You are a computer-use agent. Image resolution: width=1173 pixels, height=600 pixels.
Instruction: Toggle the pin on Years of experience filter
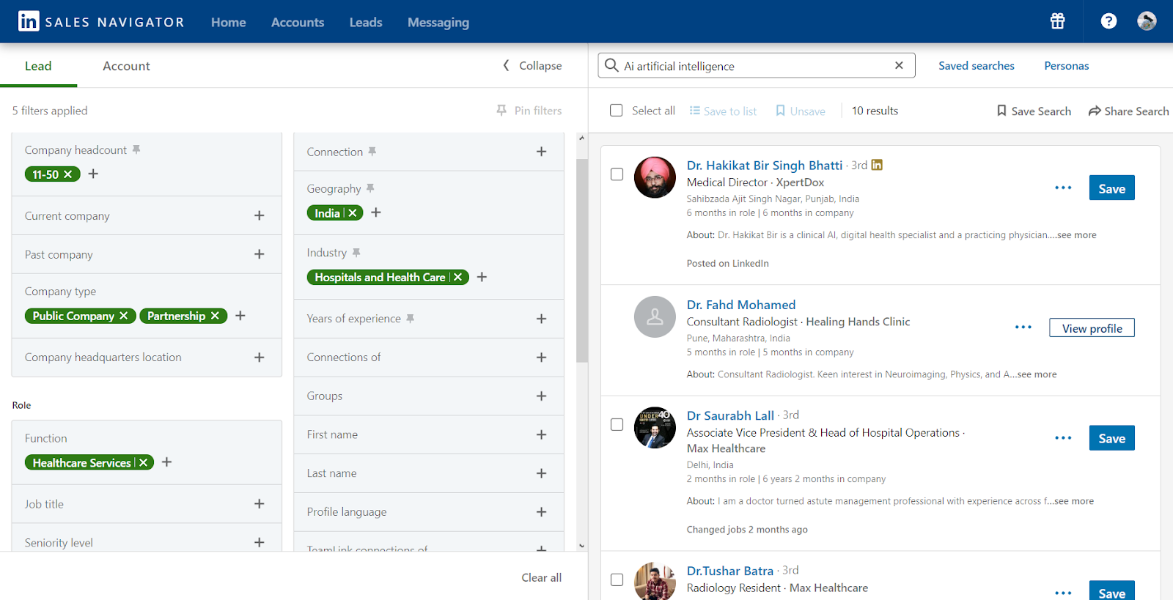(x=411, y=319)
